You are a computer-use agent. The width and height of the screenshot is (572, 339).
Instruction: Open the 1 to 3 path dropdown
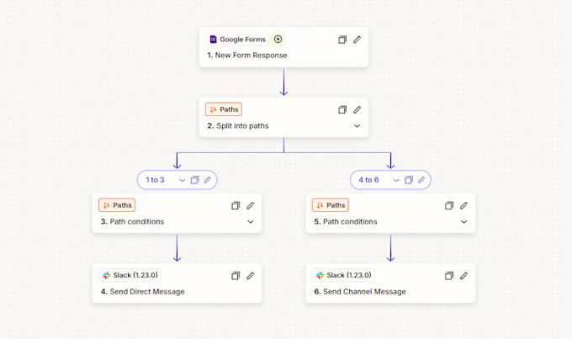182,180
